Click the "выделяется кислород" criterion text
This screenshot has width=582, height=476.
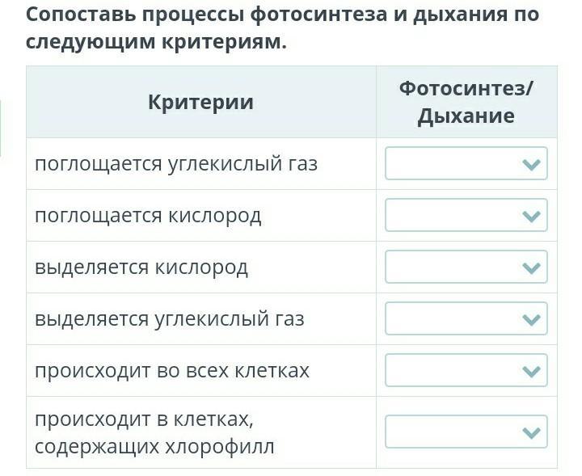click(141, 267)
